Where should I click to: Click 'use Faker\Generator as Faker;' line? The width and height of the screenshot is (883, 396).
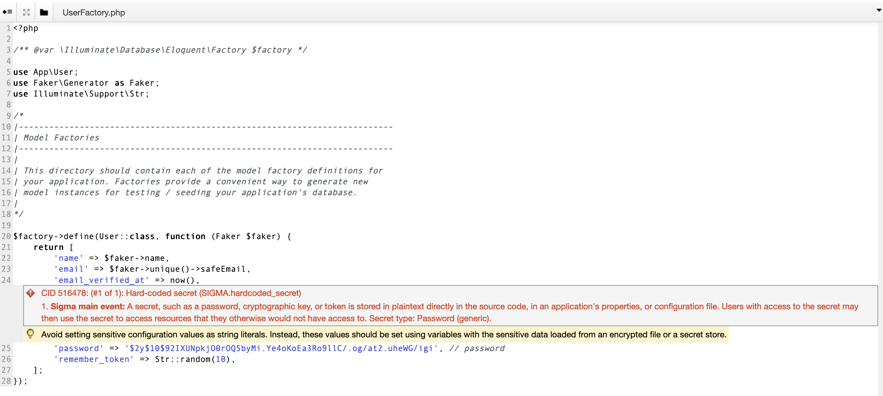pyautogui.click(x=86, y=83)
